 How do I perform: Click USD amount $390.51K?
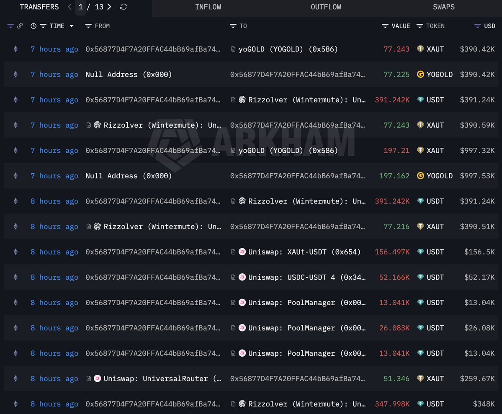click(477, 226)
